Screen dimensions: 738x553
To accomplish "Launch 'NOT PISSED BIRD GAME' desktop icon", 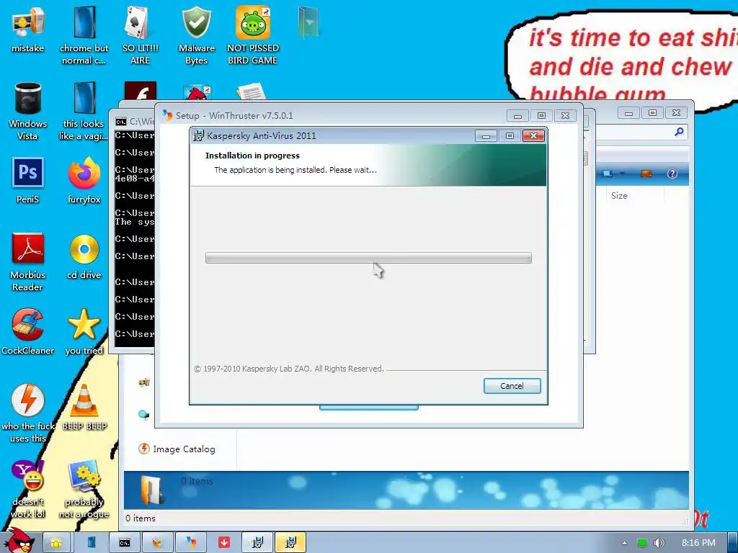I will pos(253,35).
